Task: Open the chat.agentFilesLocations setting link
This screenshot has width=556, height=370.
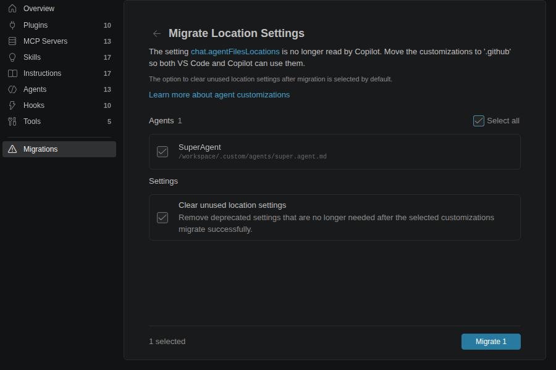Action: pos(235,52)
